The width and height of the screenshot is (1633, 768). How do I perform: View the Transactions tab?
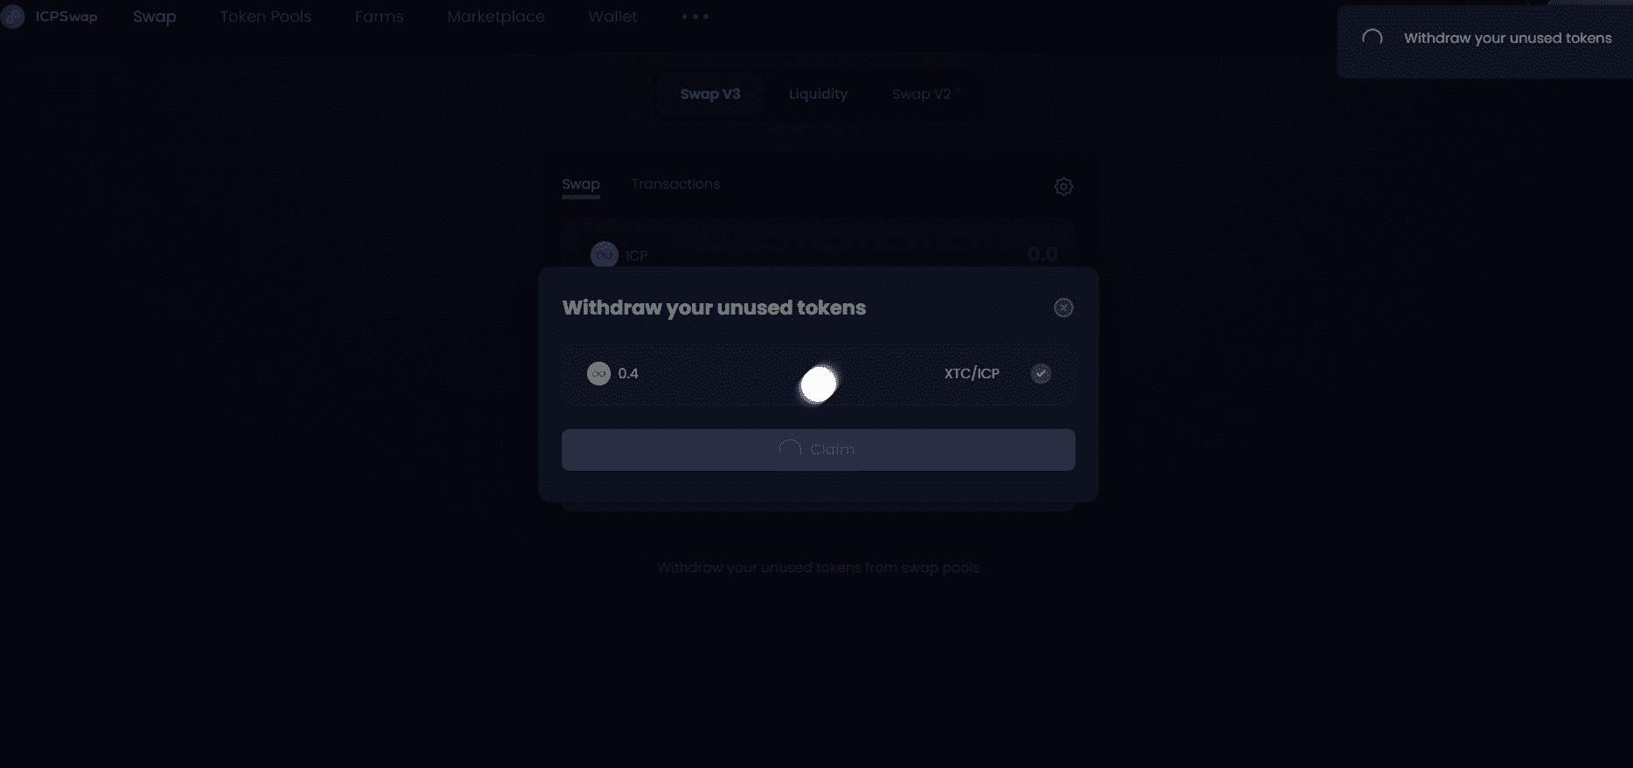pos(675,184)
